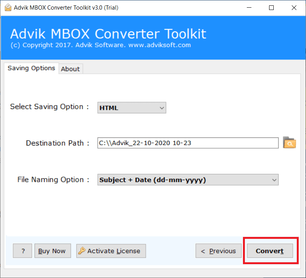Screen dimensions: 306x278
Task: Open the Buy Now page
Action: (x=53, y=251)
